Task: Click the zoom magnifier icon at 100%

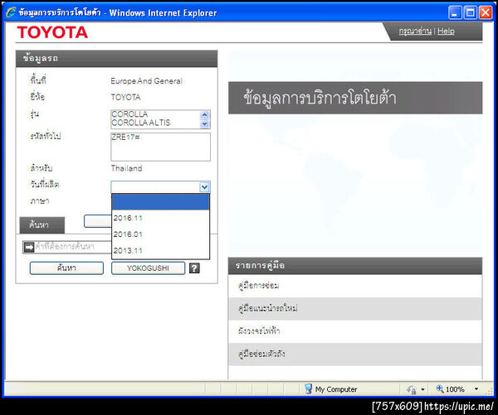Action: tap(440, 388)
